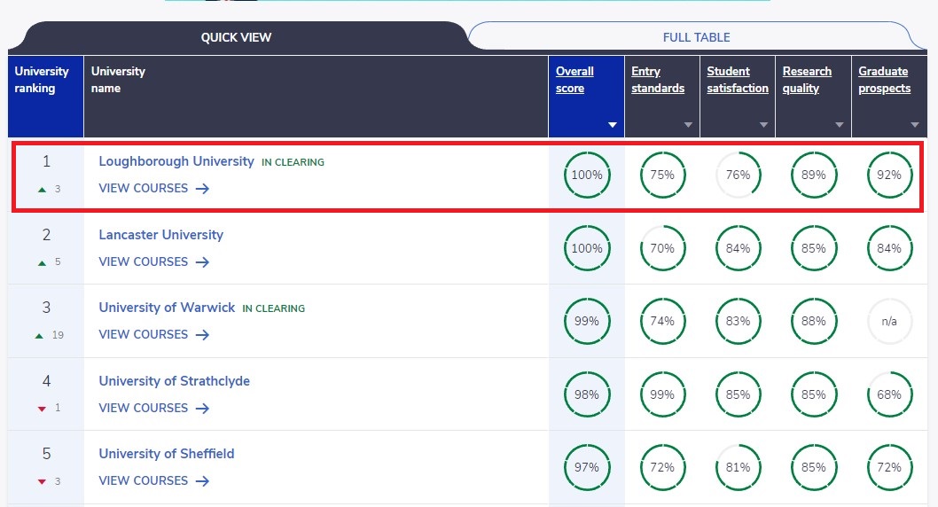View courses for Lancaster University
This screenshot has width=938, height=507.
click(153, 261)
